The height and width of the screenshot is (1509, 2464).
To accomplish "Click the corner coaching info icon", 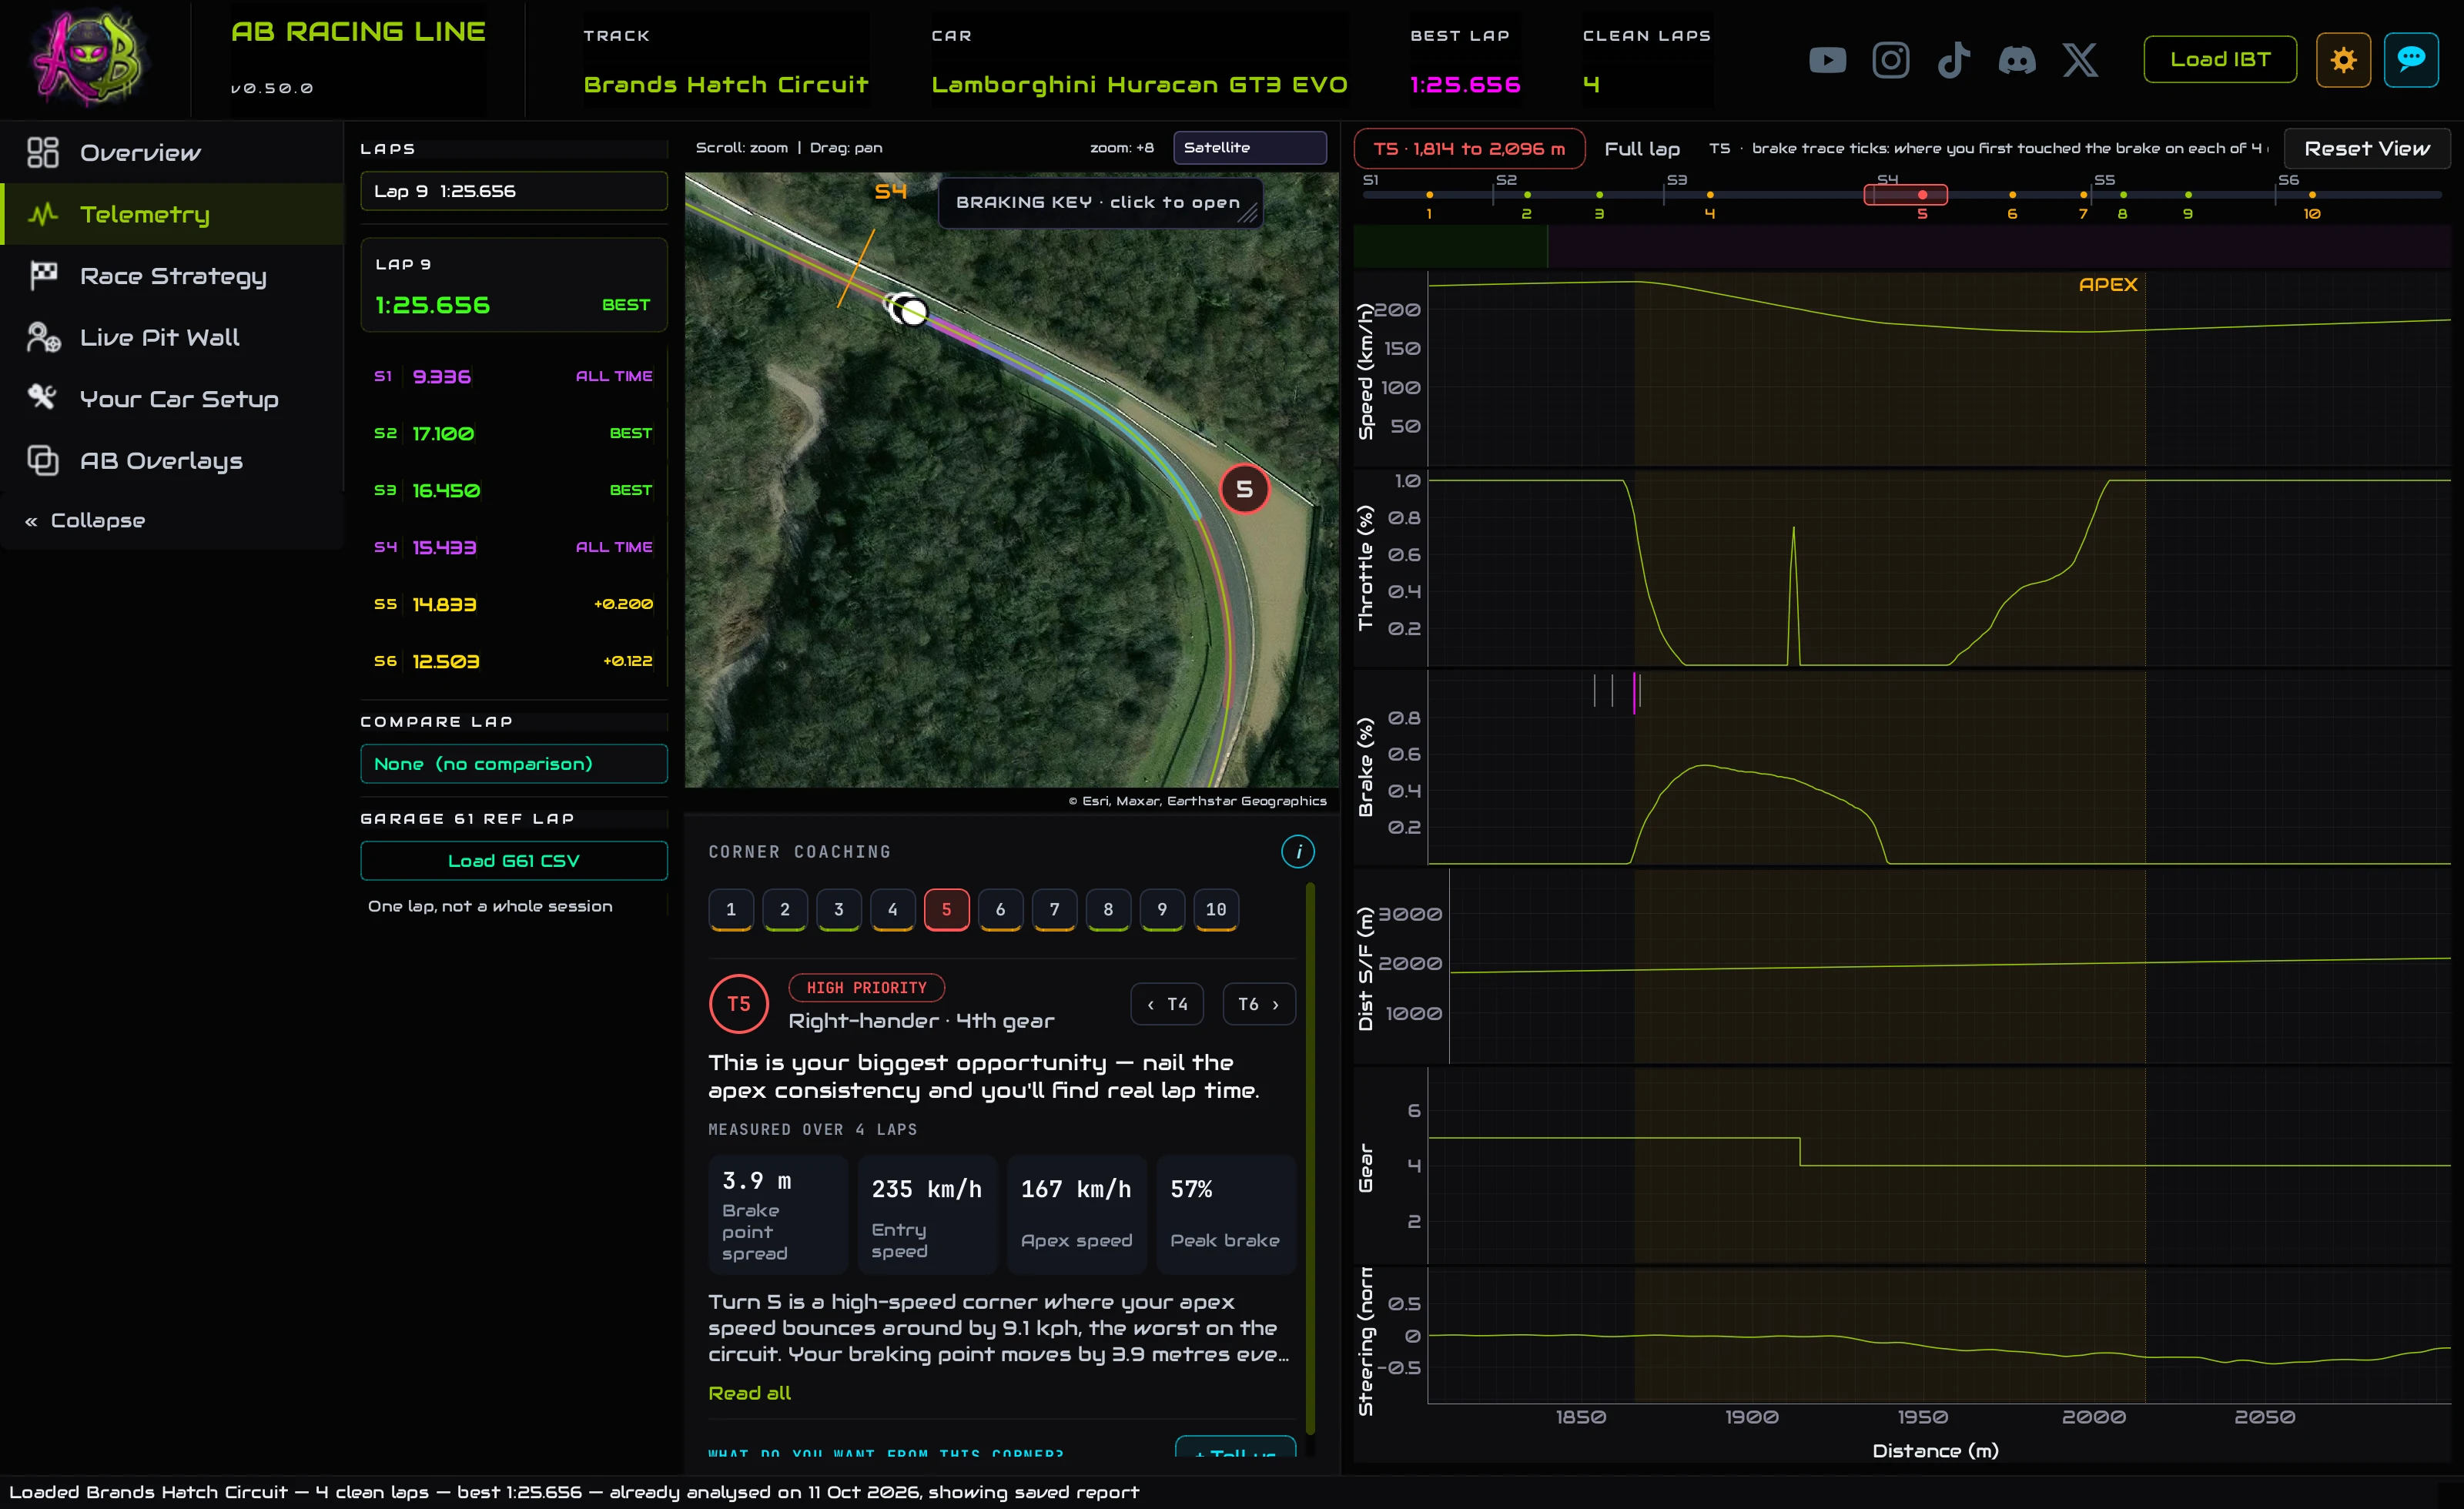I will click(x=1298, y=851).
